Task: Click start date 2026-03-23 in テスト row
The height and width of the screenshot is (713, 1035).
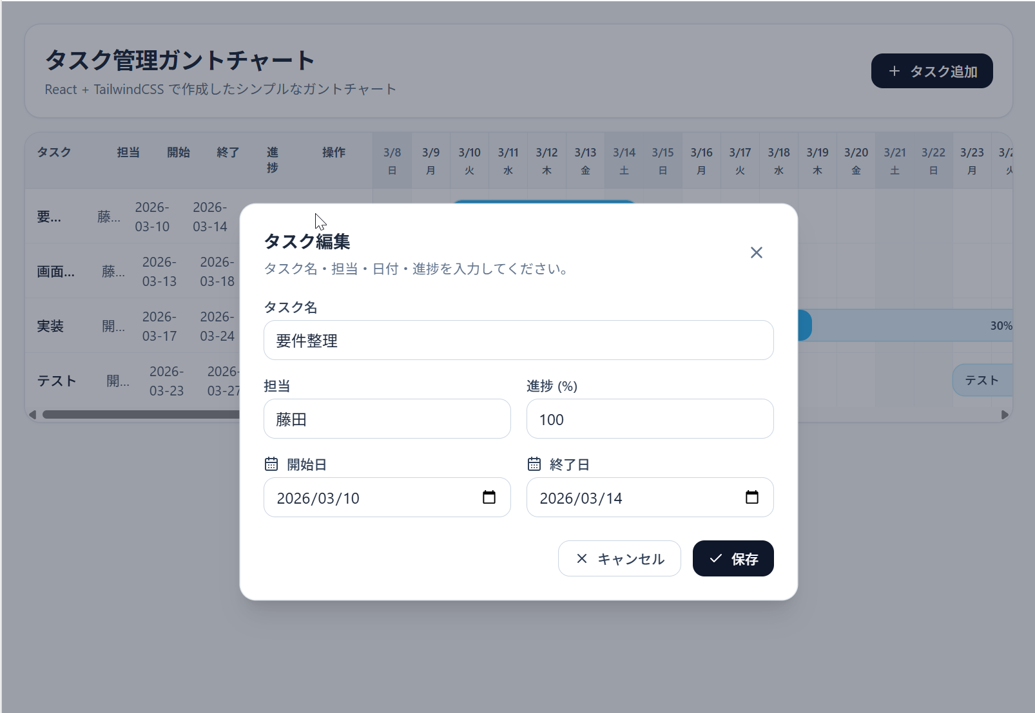Action: click(x=166, y=381)
